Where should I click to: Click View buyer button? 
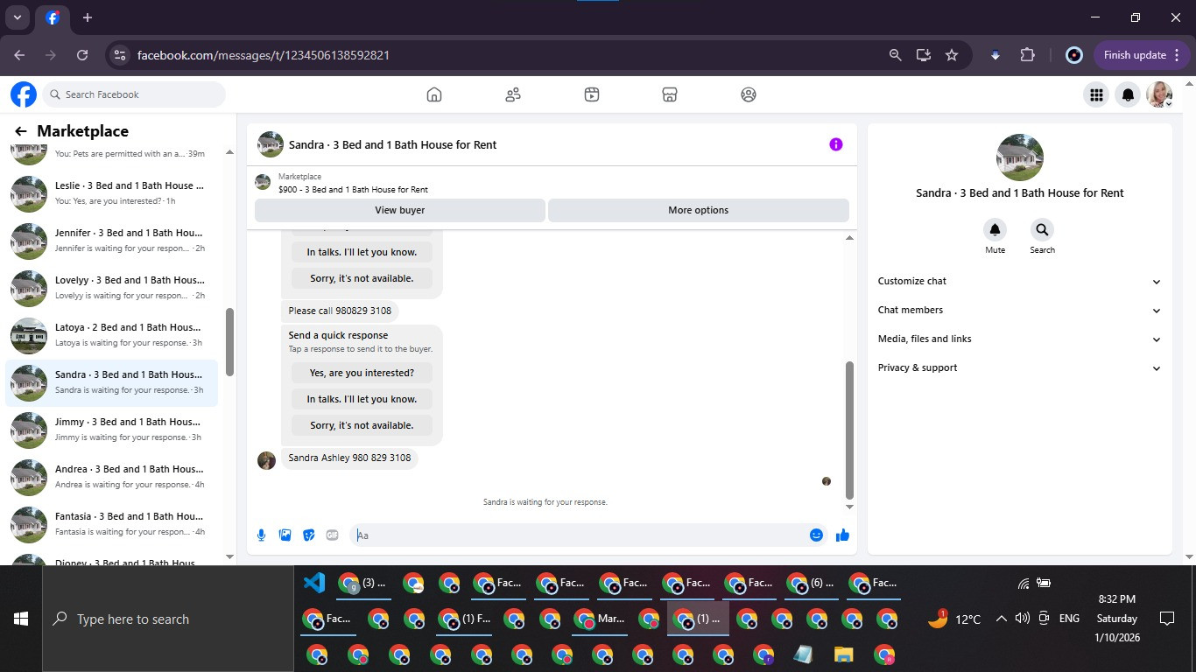click(400, 210)
